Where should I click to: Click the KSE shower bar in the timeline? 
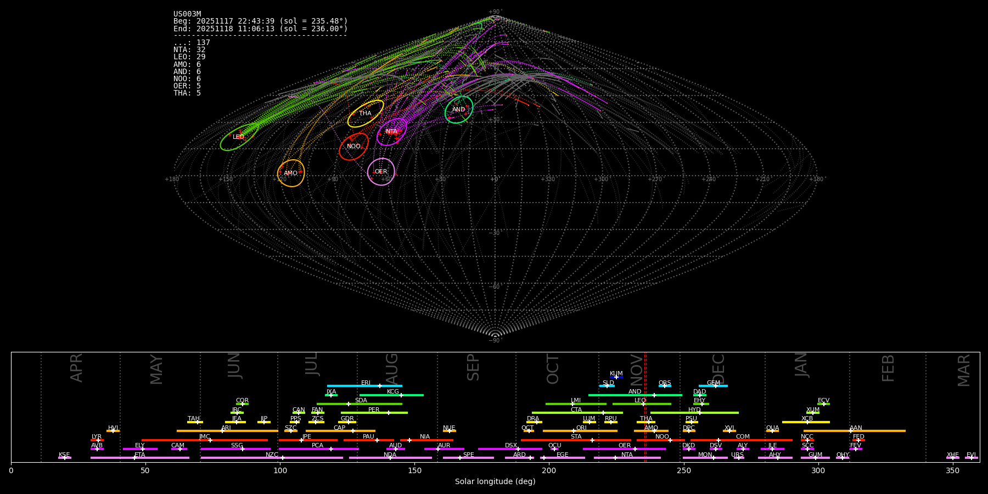(x=65, y=458)
